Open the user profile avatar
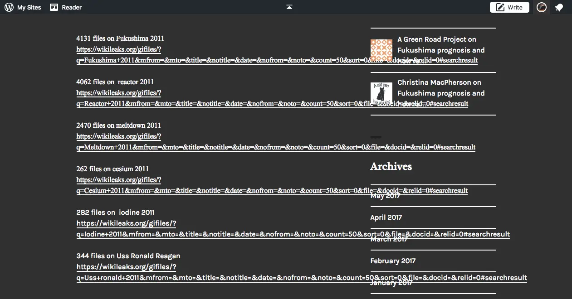 [x=541, y=7]
